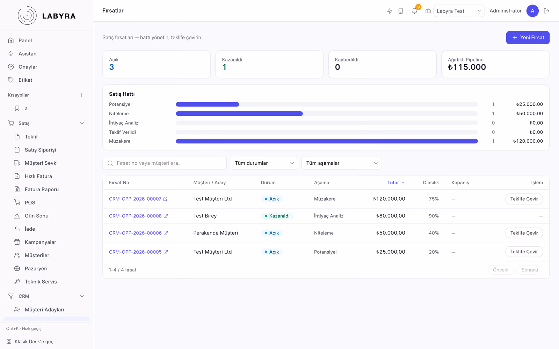The height and width of the screenshot is (349, 559).
Task: Open external link icon for CRM-OPP-2026-00007
Action: click(165, 199)
